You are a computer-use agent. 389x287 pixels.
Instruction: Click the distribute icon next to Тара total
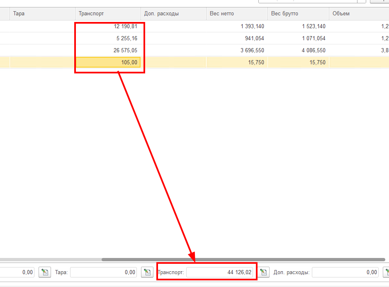pos(45,272)
